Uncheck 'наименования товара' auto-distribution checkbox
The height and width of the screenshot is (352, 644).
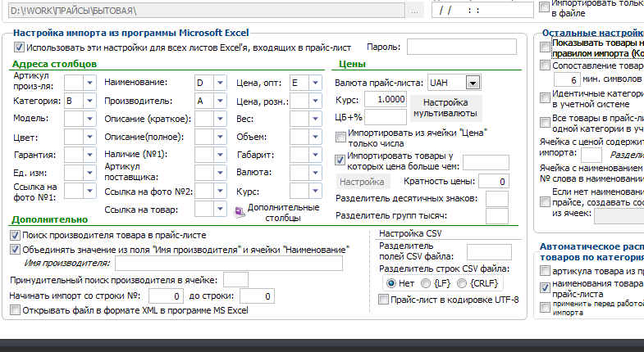click(x=545, y=287)
